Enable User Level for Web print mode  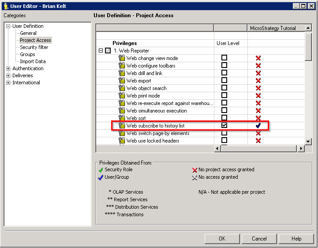pos(224,95)
